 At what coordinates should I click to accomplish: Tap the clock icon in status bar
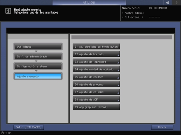tap(2, 133)
